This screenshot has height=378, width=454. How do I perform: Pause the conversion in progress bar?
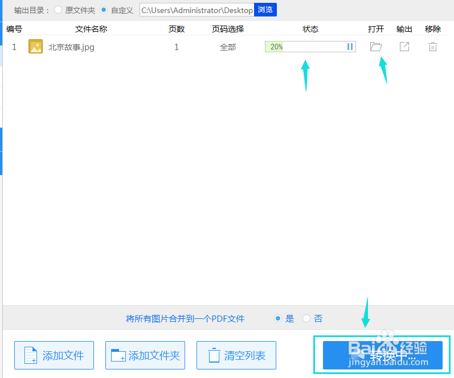tap(350, 47)
